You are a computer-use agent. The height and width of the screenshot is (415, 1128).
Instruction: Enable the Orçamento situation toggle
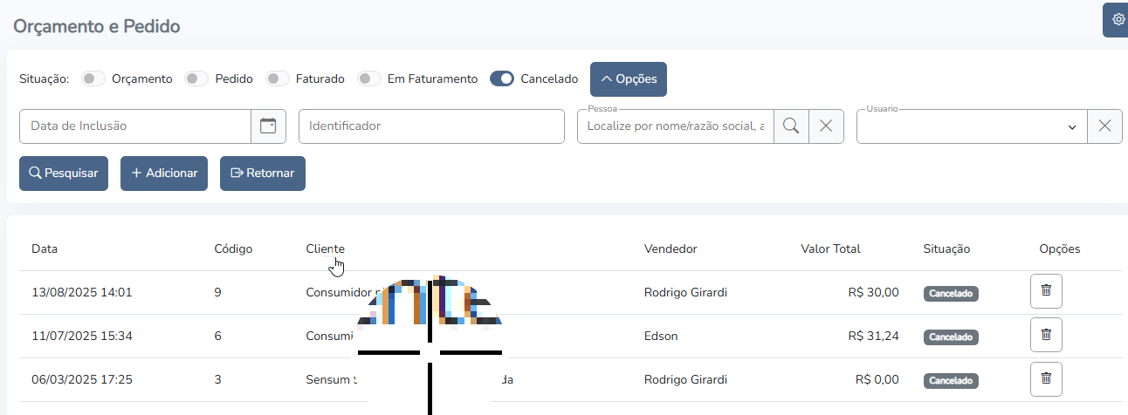click(93, 78)
